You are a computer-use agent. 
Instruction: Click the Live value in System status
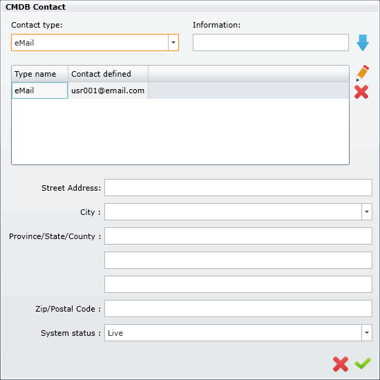pos(115,333)
